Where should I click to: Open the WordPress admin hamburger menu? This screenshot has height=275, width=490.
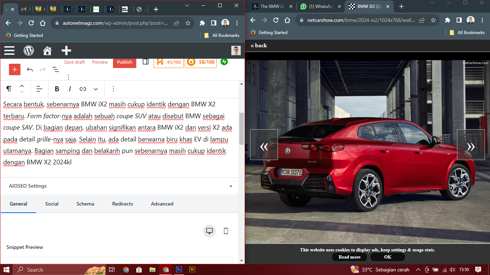[9, 50]
